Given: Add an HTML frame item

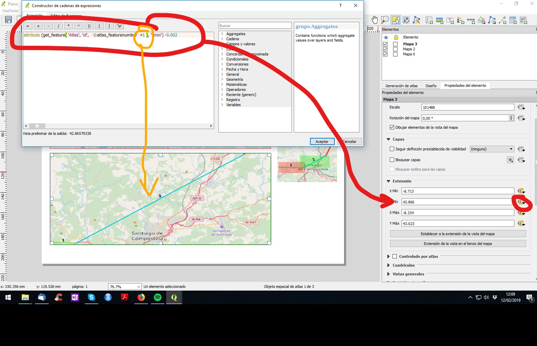Looking at the screenshot, I should 523,20.
